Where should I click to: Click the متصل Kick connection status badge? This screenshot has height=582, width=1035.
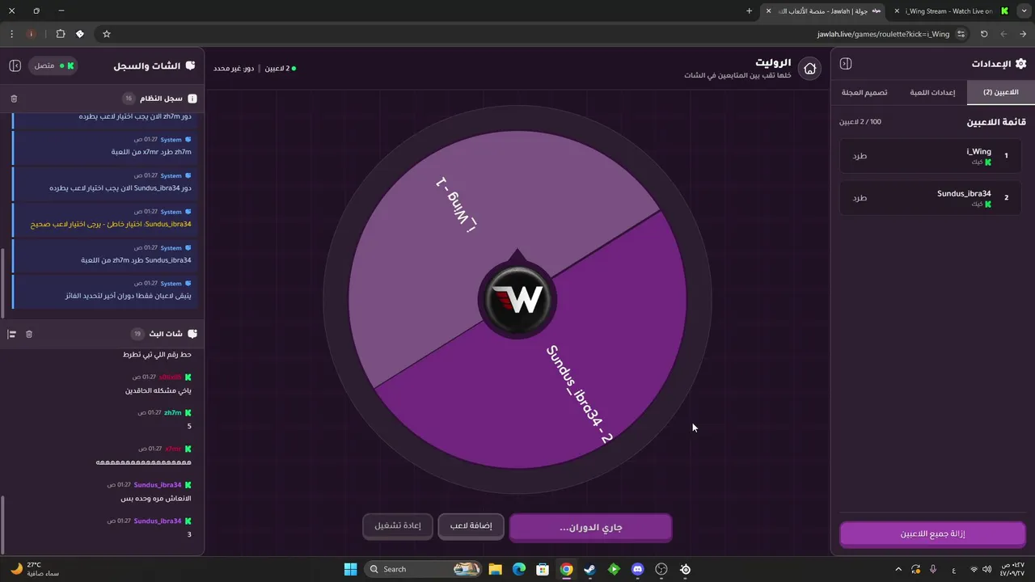click(x=53, y=65)
